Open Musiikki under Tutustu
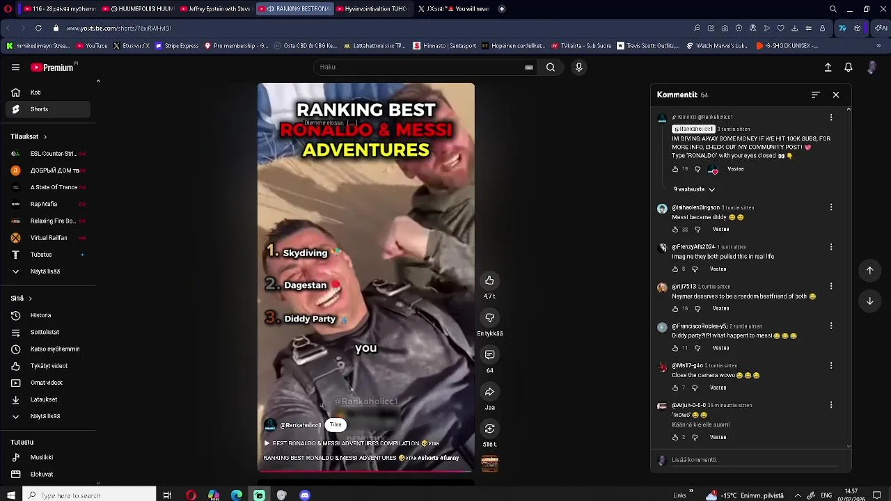Image resolution: width=891 pixels, height=501 pixels. (x=48, y=457)
